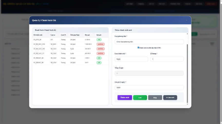The image size is (222, 124).
Task: Click the KHÔNG badge for CS_XE_MAY_3T
Action: point(100,54)
